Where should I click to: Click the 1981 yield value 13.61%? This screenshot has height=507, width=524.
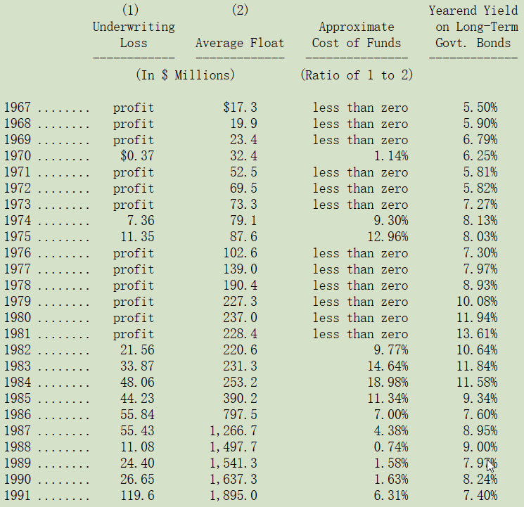coord(477,333)
